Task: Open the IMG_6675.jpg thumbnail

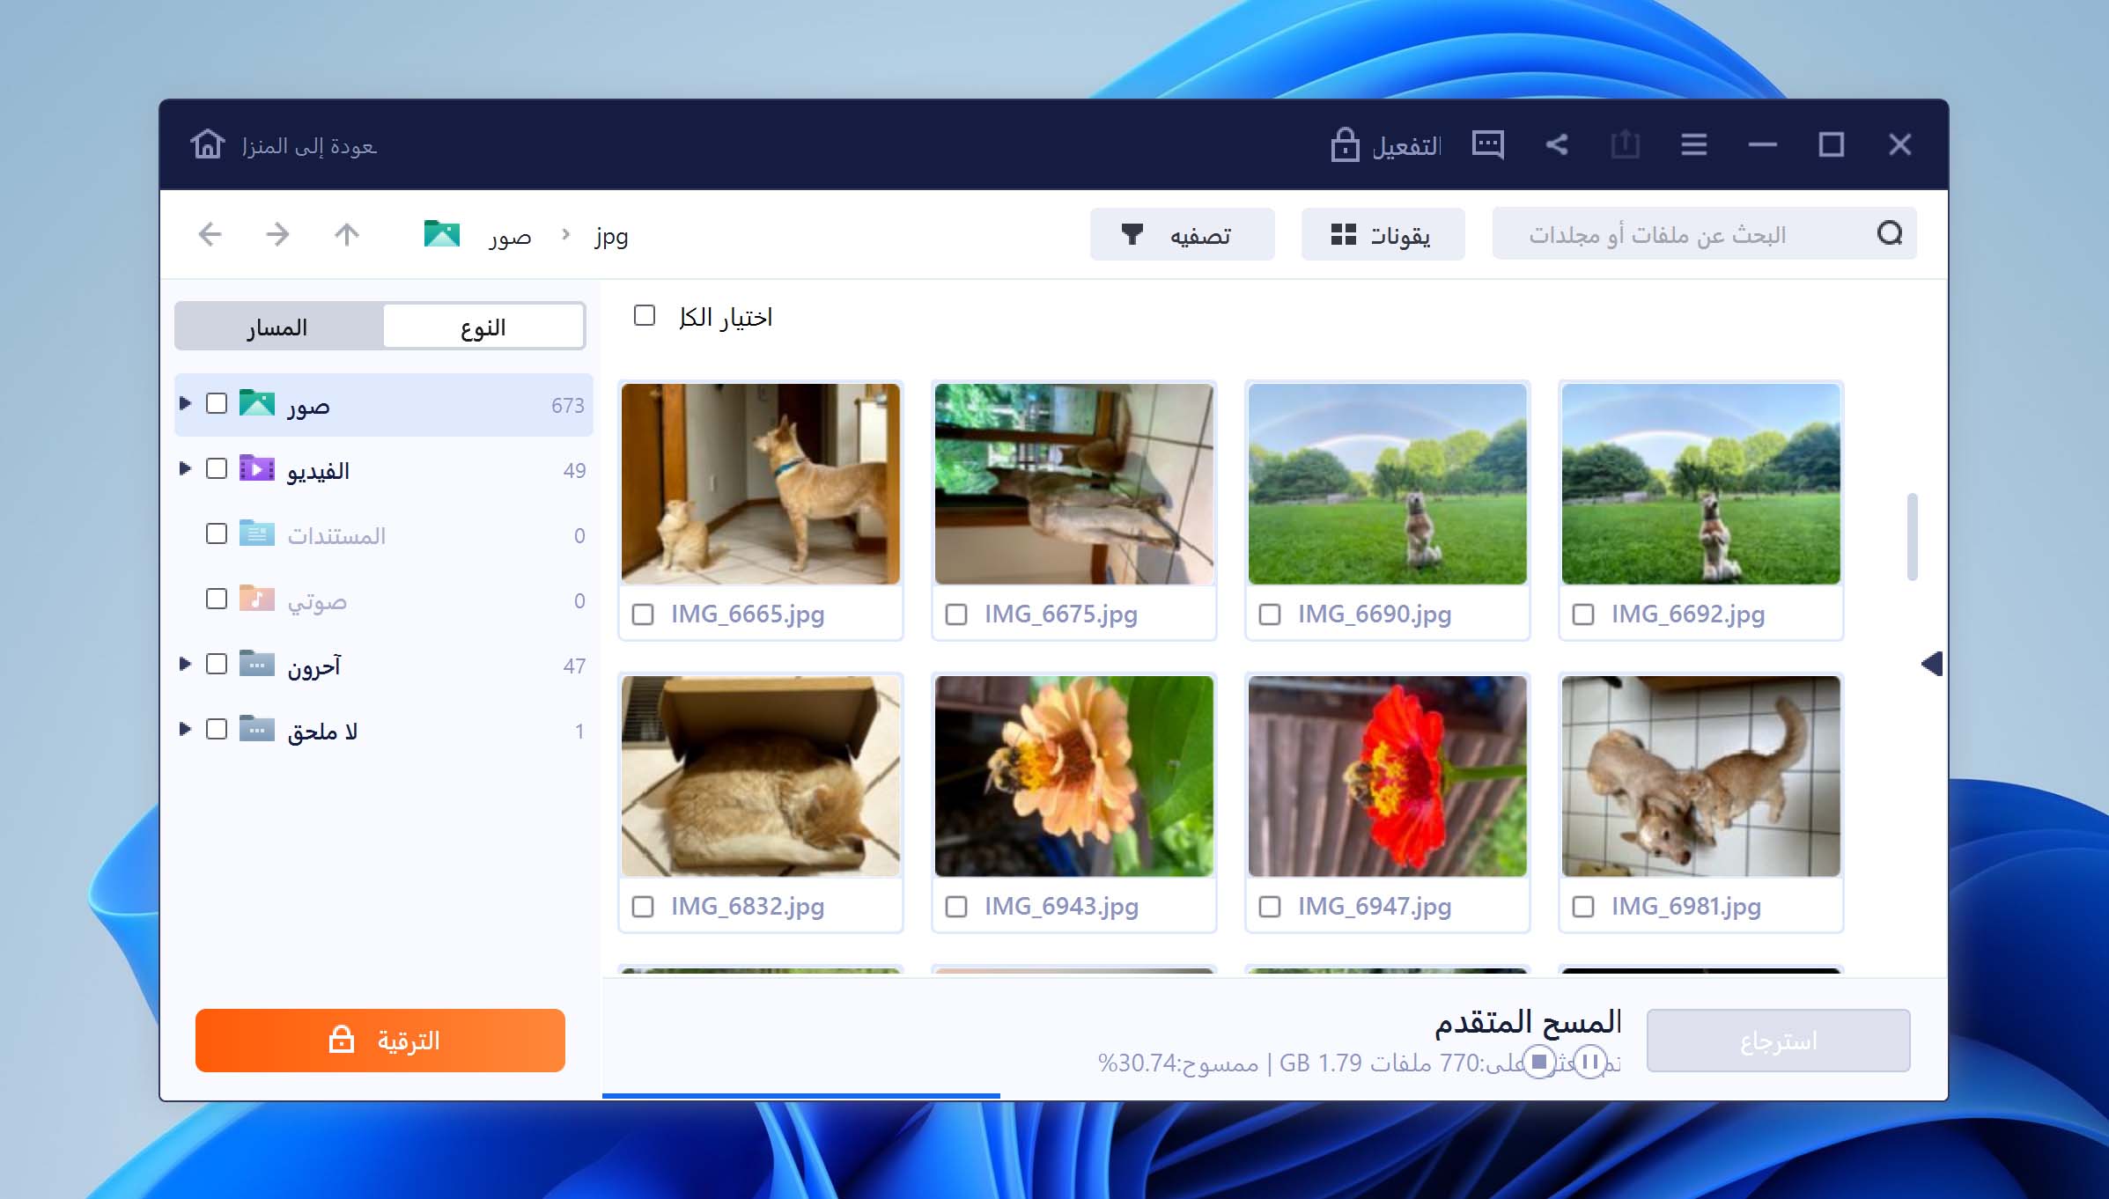Action: tap(1074, 483)
